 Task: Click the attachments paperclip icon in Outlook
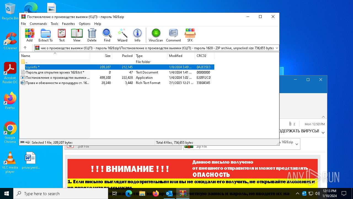tap(290, 124)
